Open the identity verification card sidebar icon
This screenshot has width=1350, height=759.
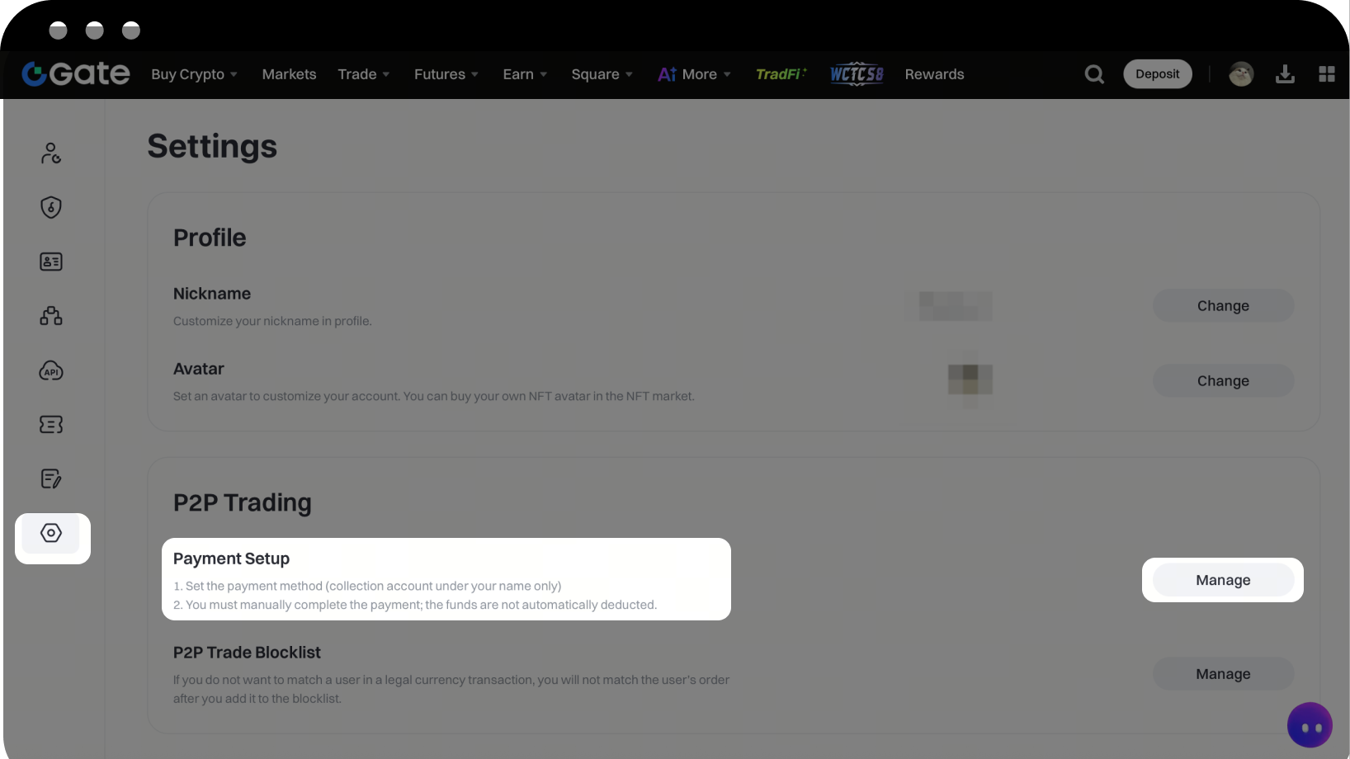(51, 262)
